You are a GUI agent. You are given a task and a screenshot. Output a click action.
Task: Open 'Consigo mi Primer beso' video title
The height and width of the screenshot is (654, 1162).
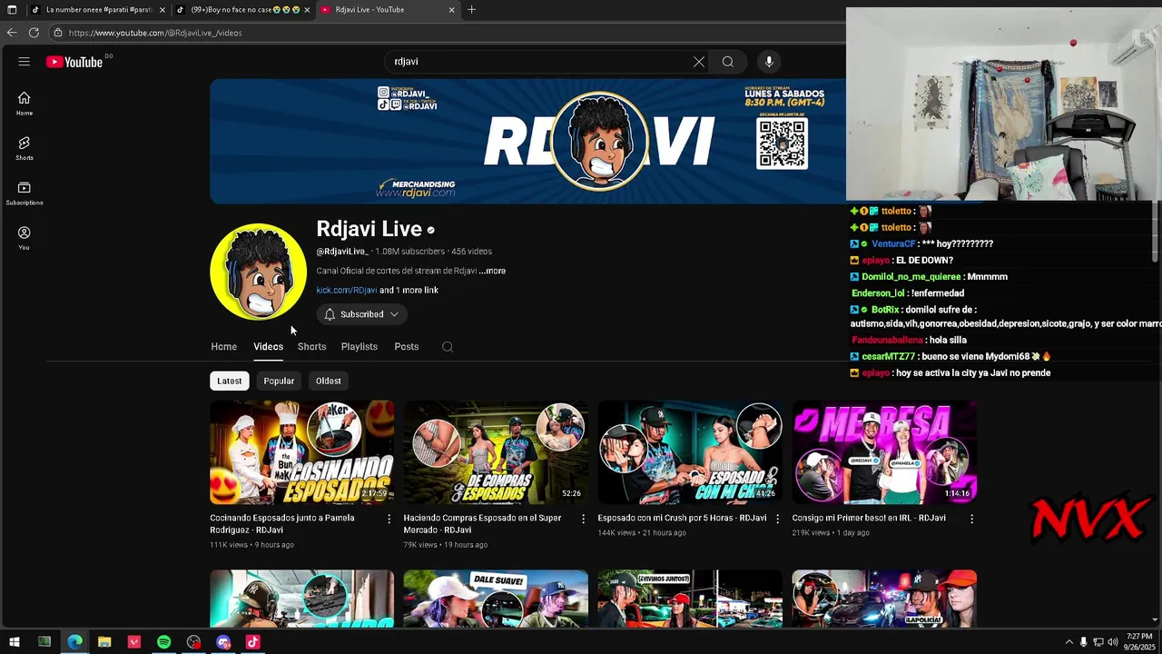click(x=869, y=519)
